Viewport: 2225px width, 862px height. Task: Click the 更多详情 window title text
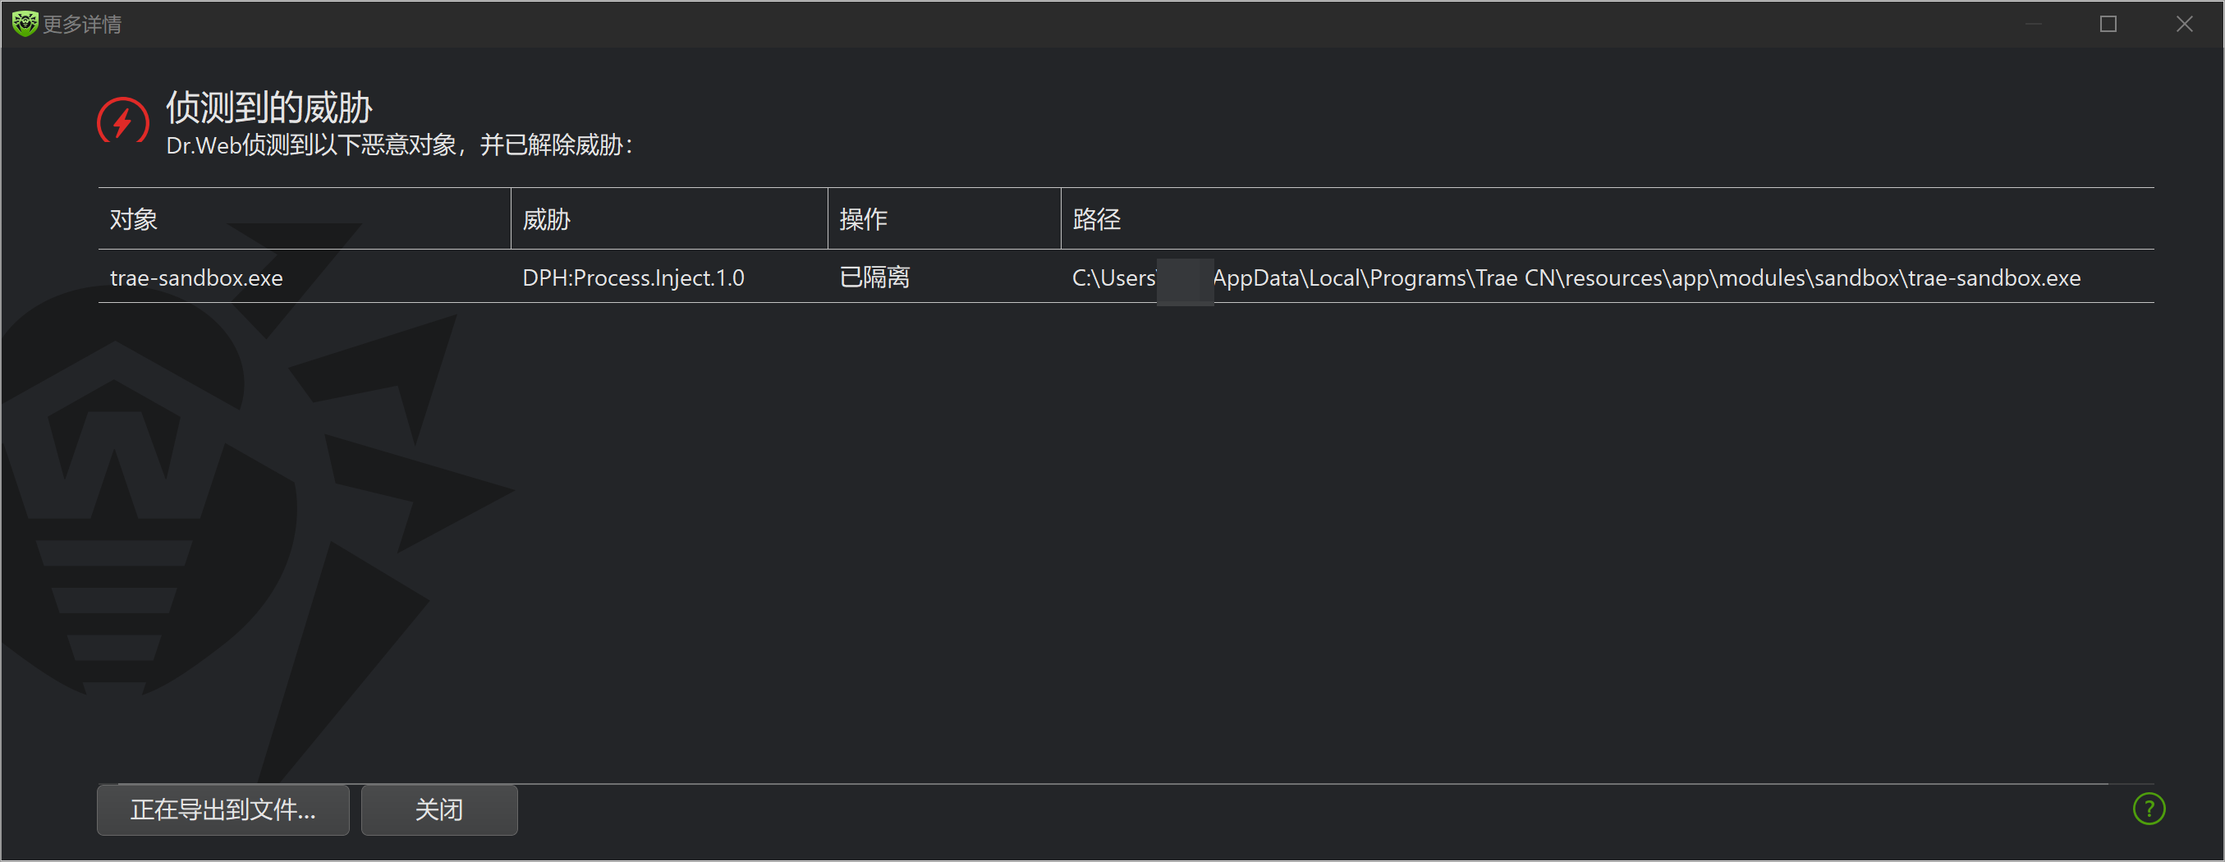82,24
